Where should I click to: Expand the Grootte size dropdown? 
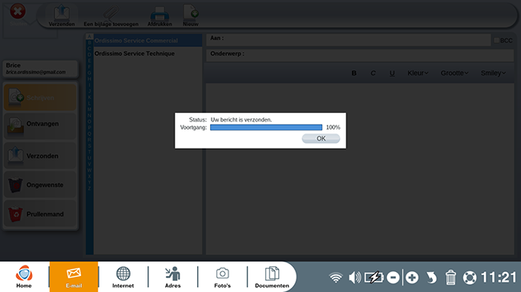tap(454, 73)
